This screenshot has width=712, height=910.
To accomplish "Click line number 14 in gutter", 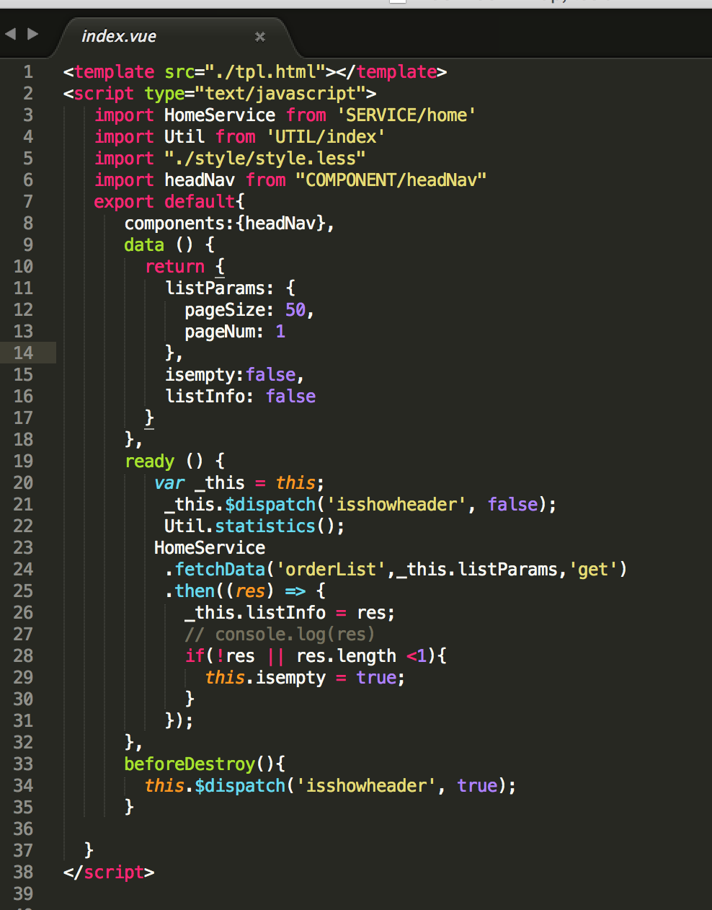I will (x=23, y=353).
